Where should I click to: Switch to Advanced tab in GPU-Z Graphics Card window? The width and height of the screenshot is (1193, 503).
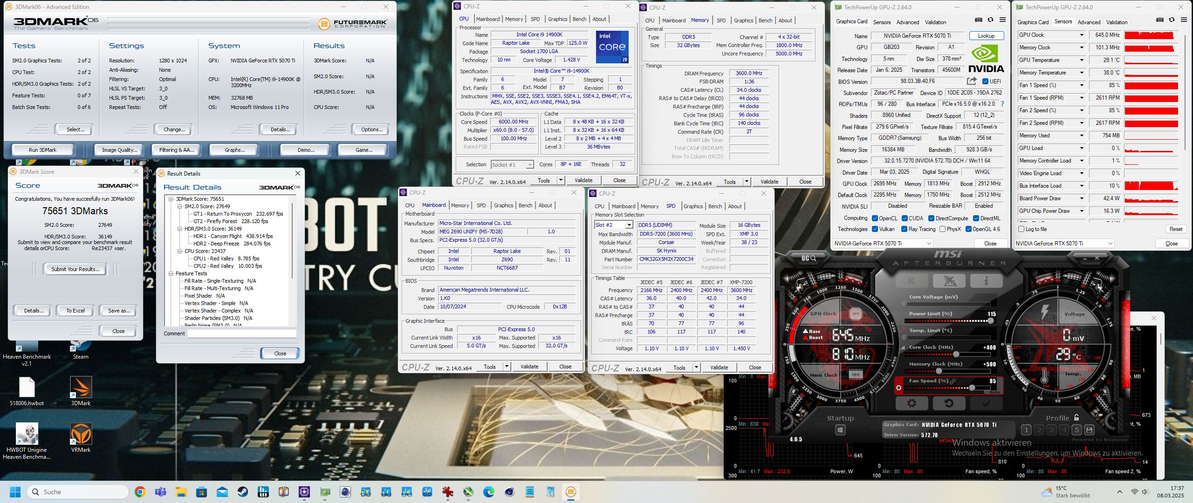[x=908, y=22]
